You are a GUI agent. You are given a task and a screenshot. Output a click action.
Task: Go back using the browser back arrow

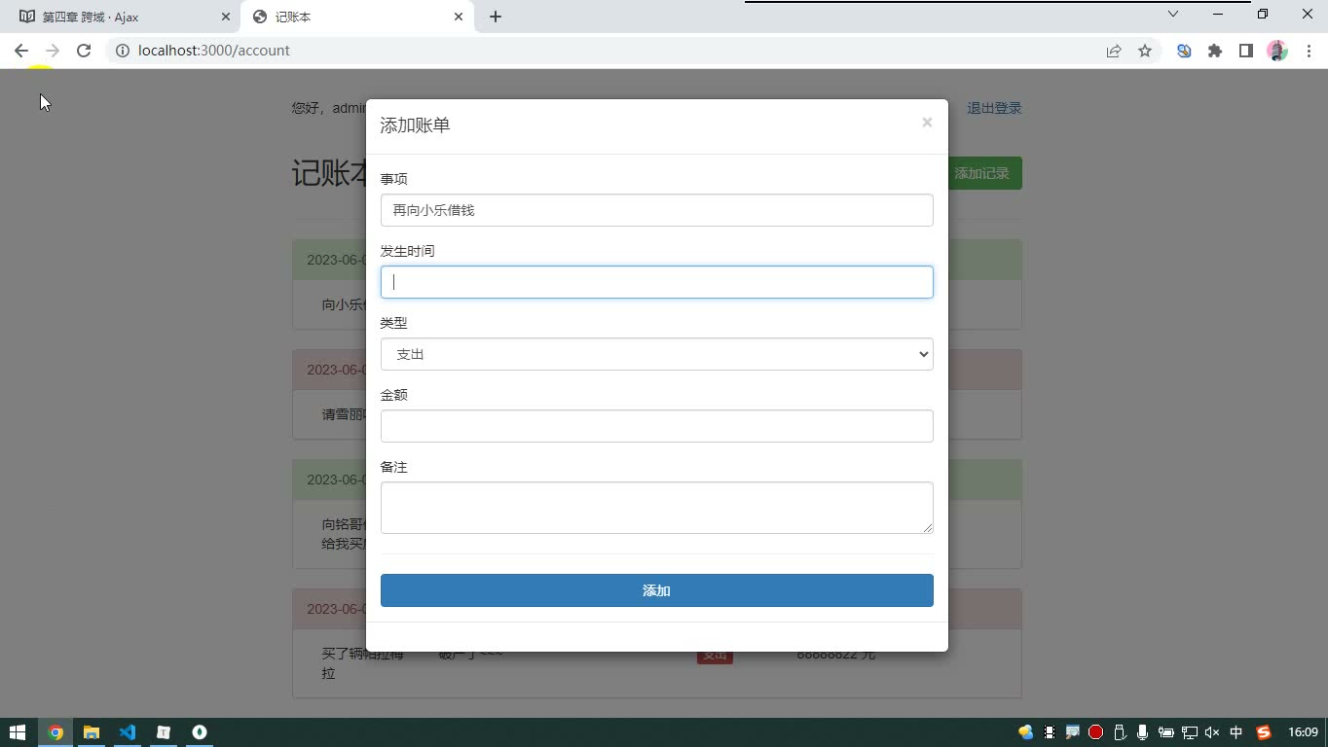[21, 51]
